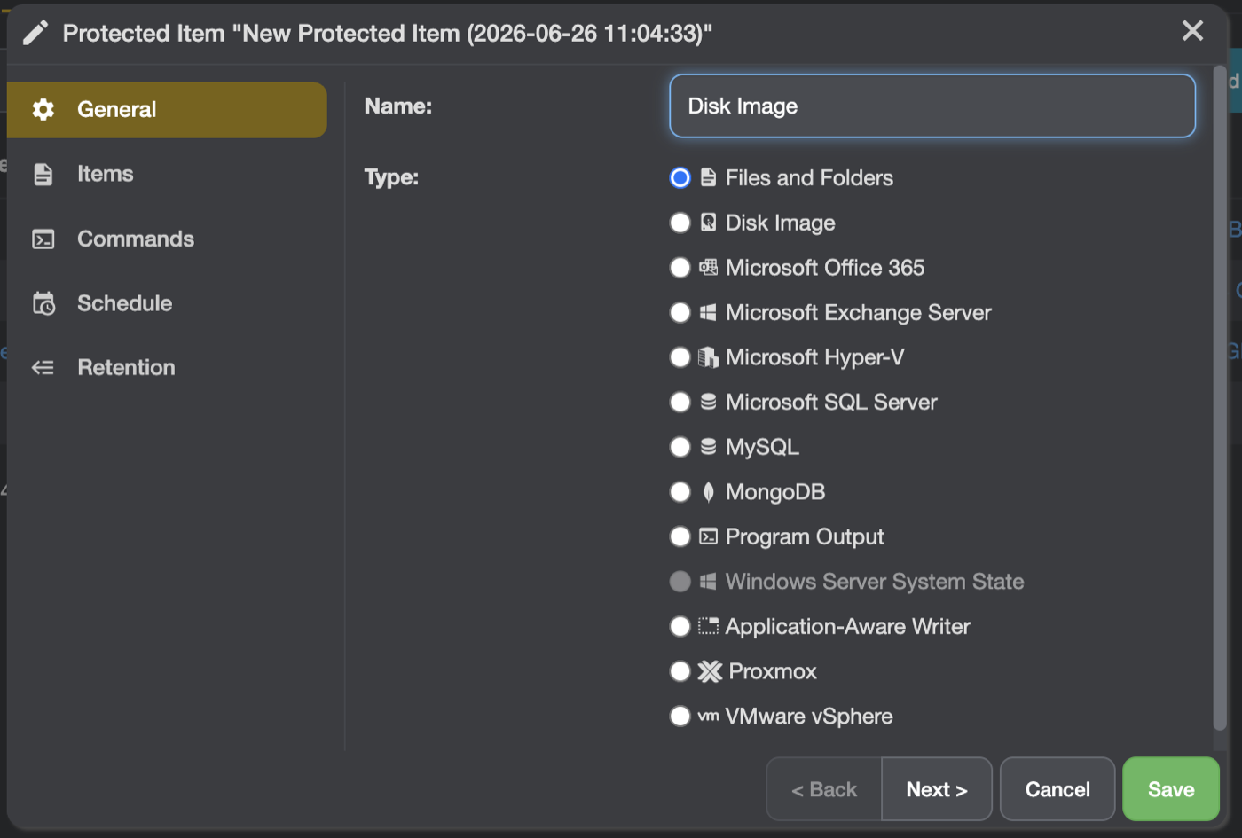
Task: Click the green Save button
Action: (x=1171, y=789)
